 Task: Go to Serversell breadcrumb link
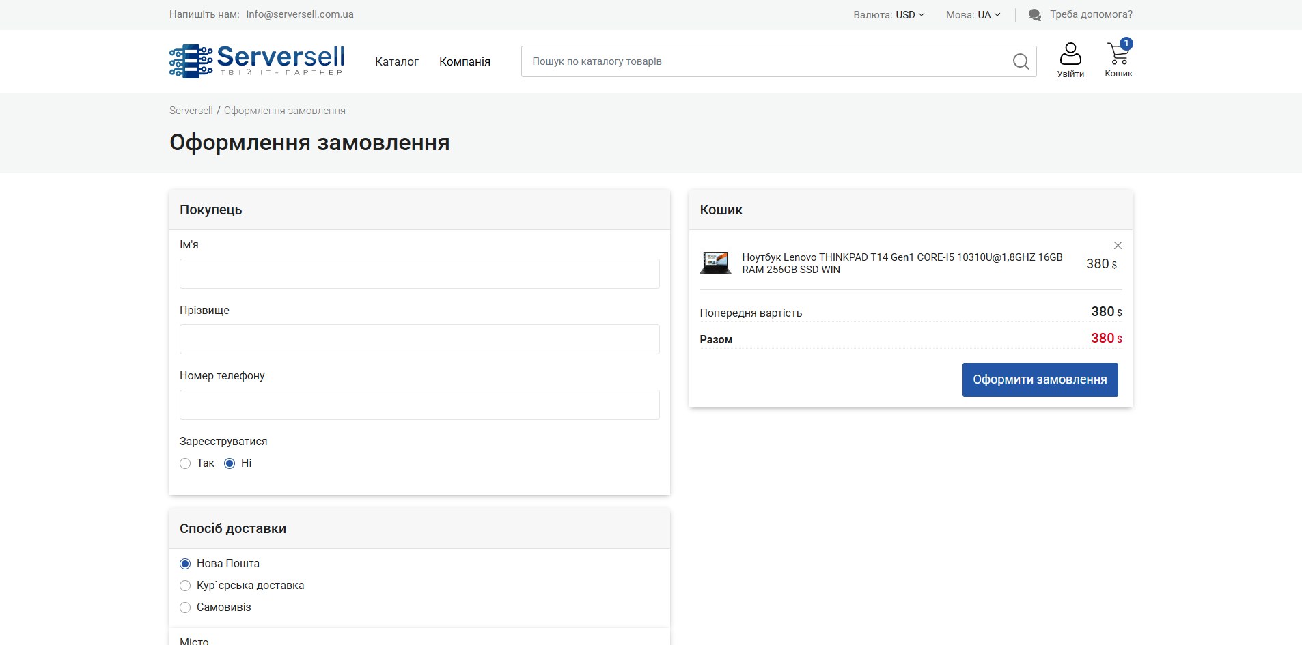pos(191,111)
